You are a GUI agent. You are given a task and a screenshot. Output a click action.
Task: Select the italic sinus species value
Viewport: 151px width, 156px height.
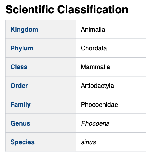[x=88, y=142]
